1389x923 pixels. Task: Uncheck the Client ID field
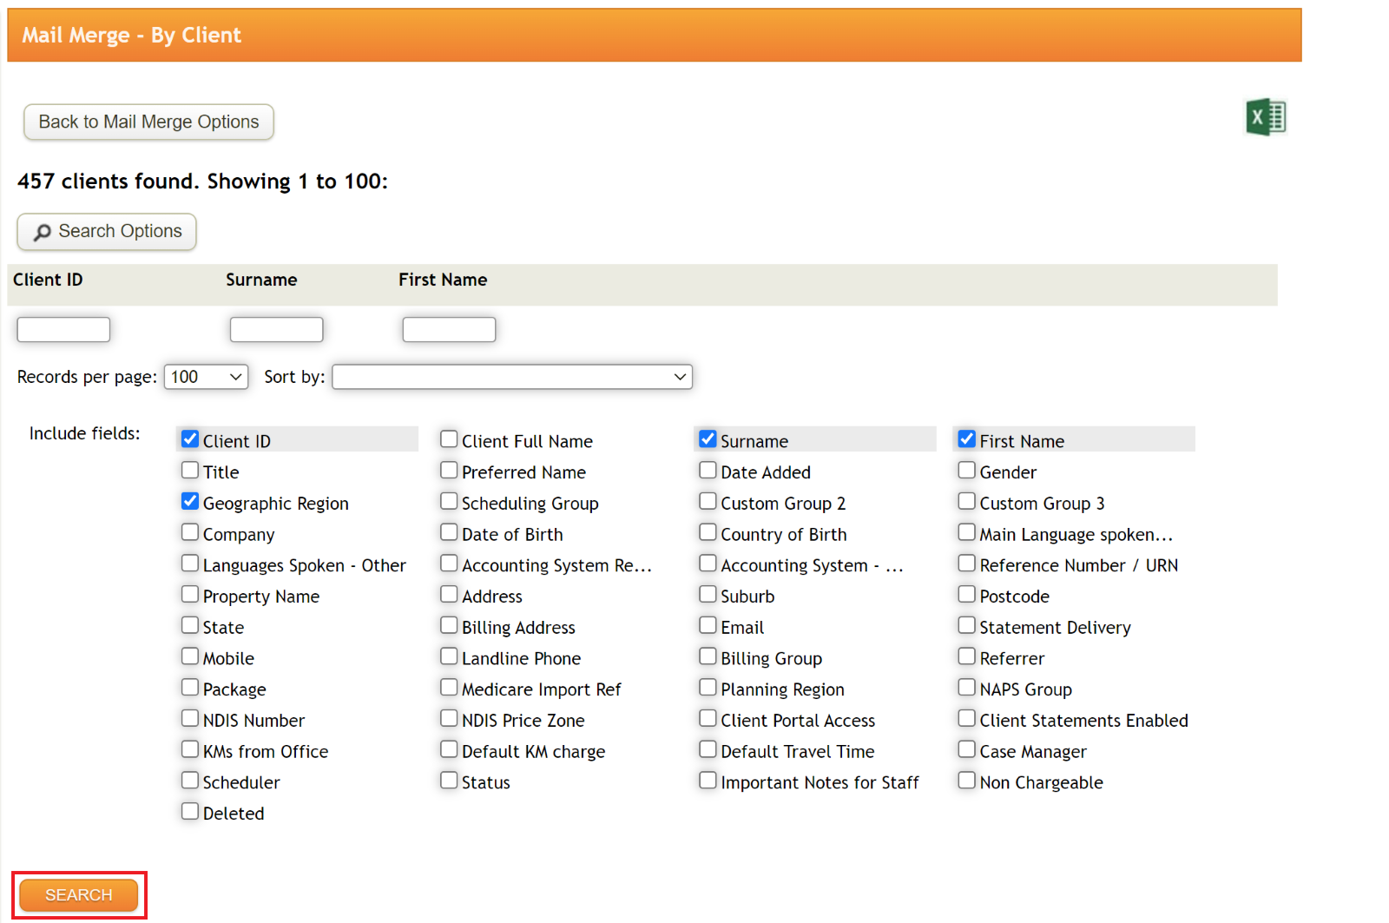click(190, 438)
